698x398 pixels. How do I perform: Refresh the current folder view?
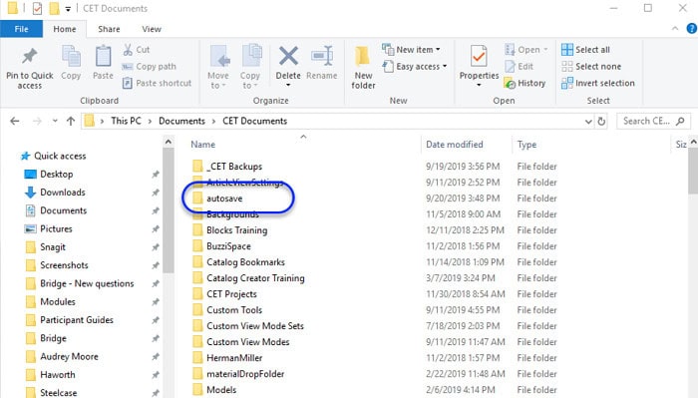[601, 121]
